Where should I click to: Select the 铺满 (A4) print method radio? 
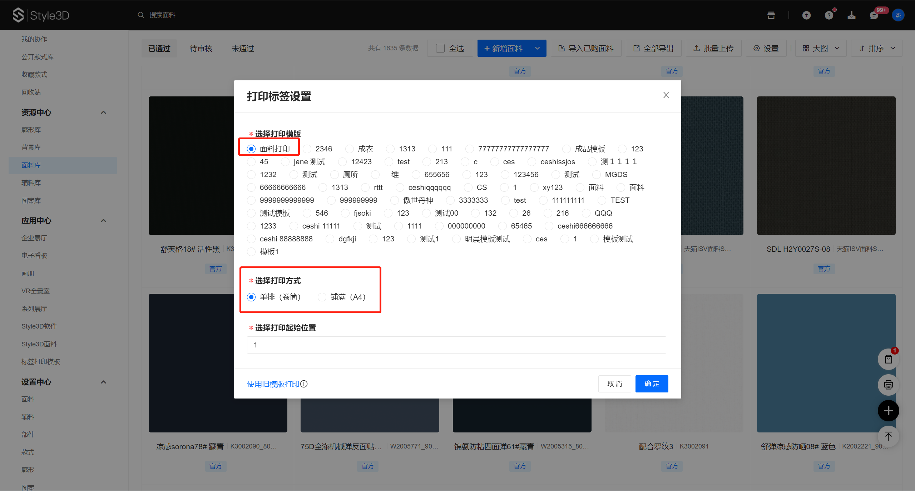322,297
